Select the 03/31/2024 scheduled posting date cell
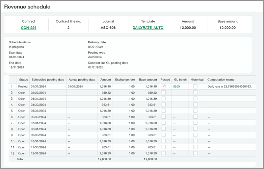264x169 pixels. pyautogui.click(x=38, y=99)
